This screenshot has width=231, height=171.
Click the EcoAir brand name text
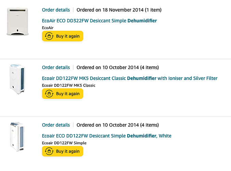click(48, 27)
